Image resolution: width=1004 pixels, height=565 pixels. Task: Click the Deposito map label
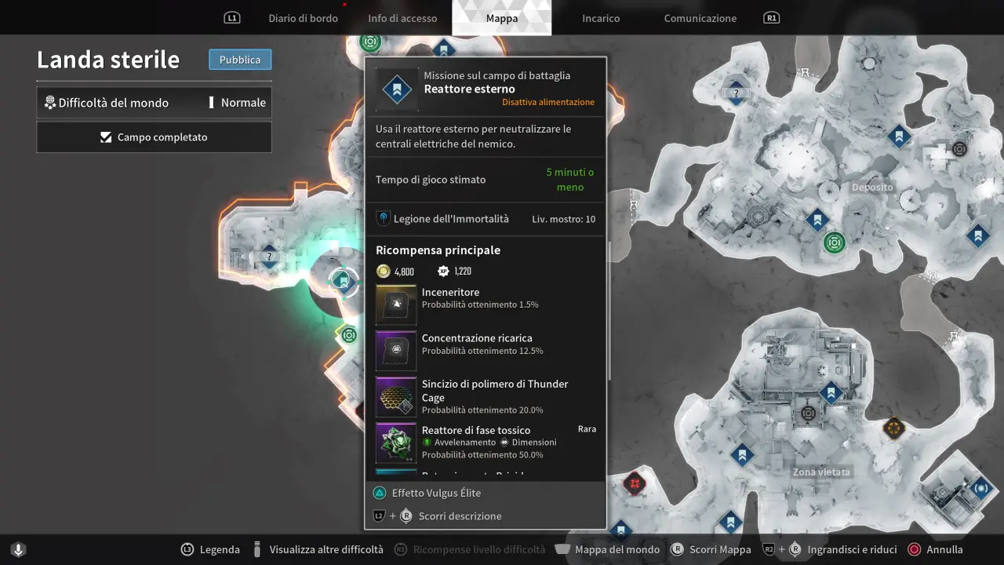pos(872,188)
